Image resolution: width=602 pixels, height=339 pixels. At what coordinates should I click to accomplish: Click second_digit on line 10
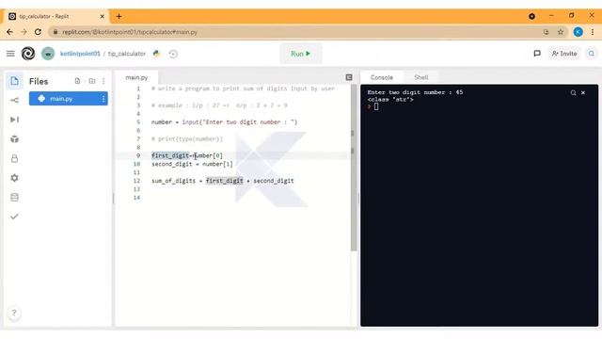point(171,164)
